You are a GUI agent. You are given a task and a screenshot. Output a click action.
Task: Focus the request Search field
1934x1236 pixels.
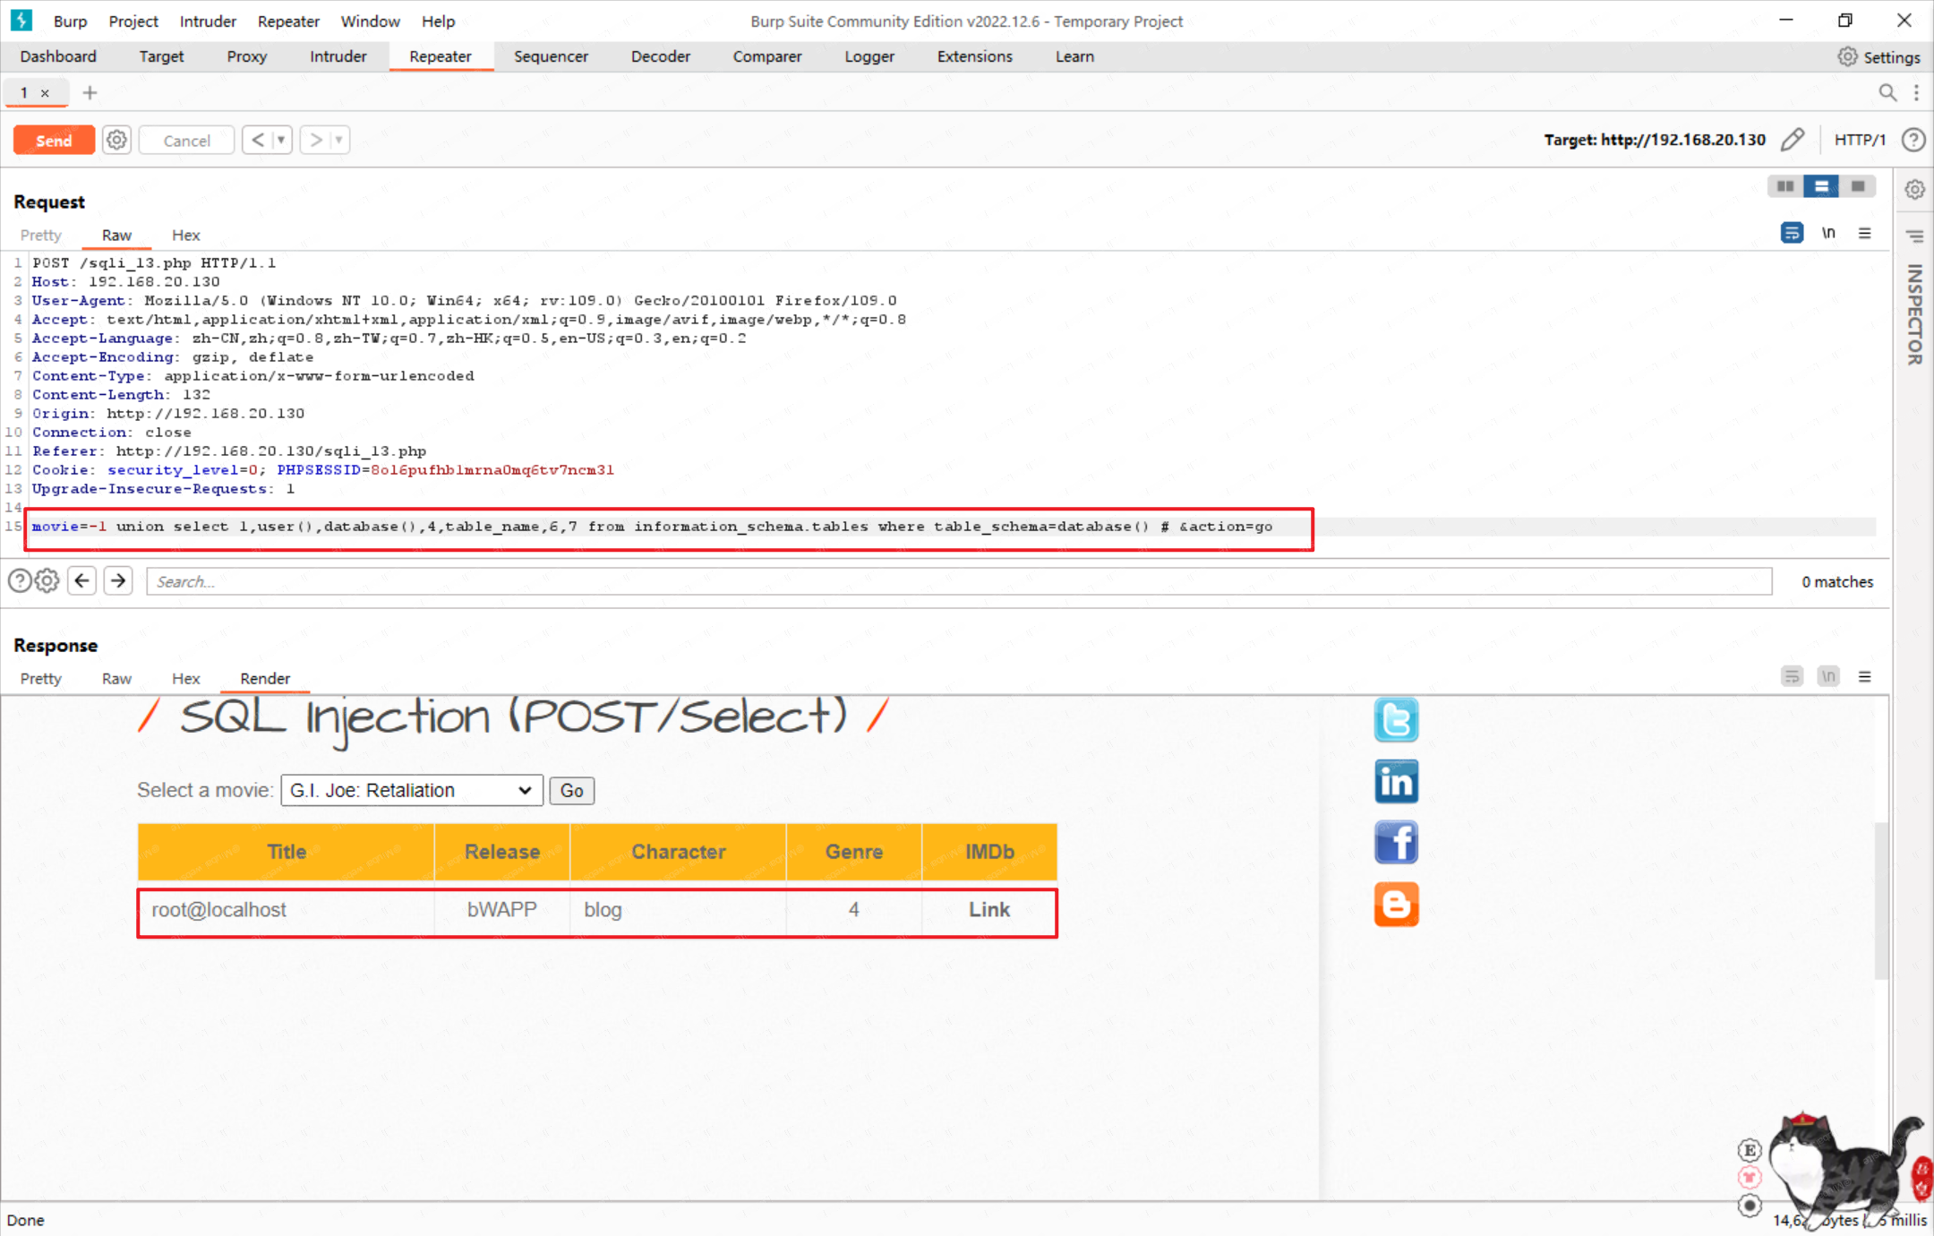click(x=959, y=581)
